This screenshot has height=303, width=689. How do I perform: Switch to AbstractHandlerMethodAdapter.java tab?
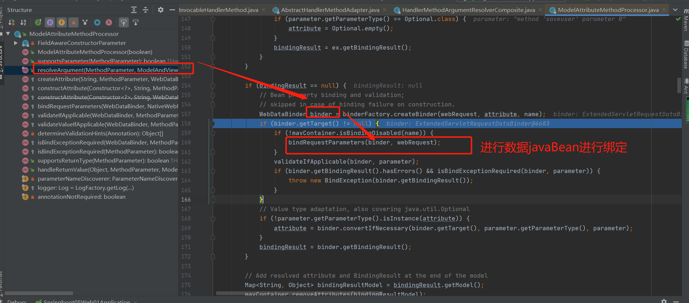tap(330, 10)
